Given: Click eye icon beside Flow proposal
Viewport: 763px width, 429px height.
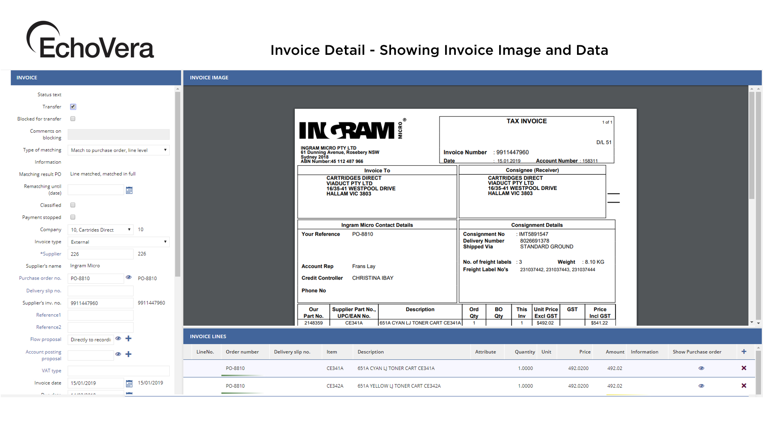Looking at the screenshot, I should pos(118,338).
